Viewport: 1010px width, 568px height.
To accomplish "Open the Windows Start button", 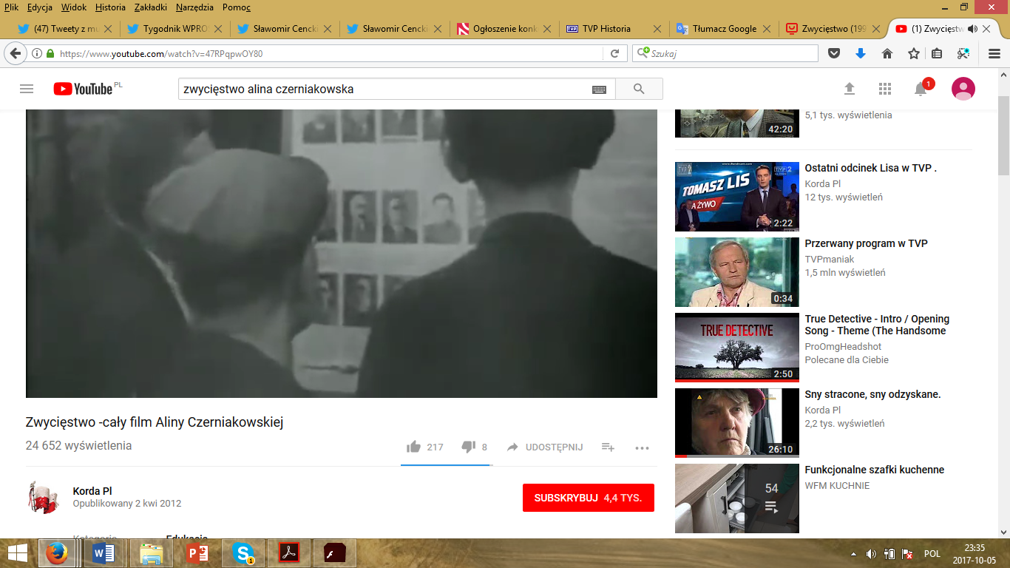I will pos(17,553).
